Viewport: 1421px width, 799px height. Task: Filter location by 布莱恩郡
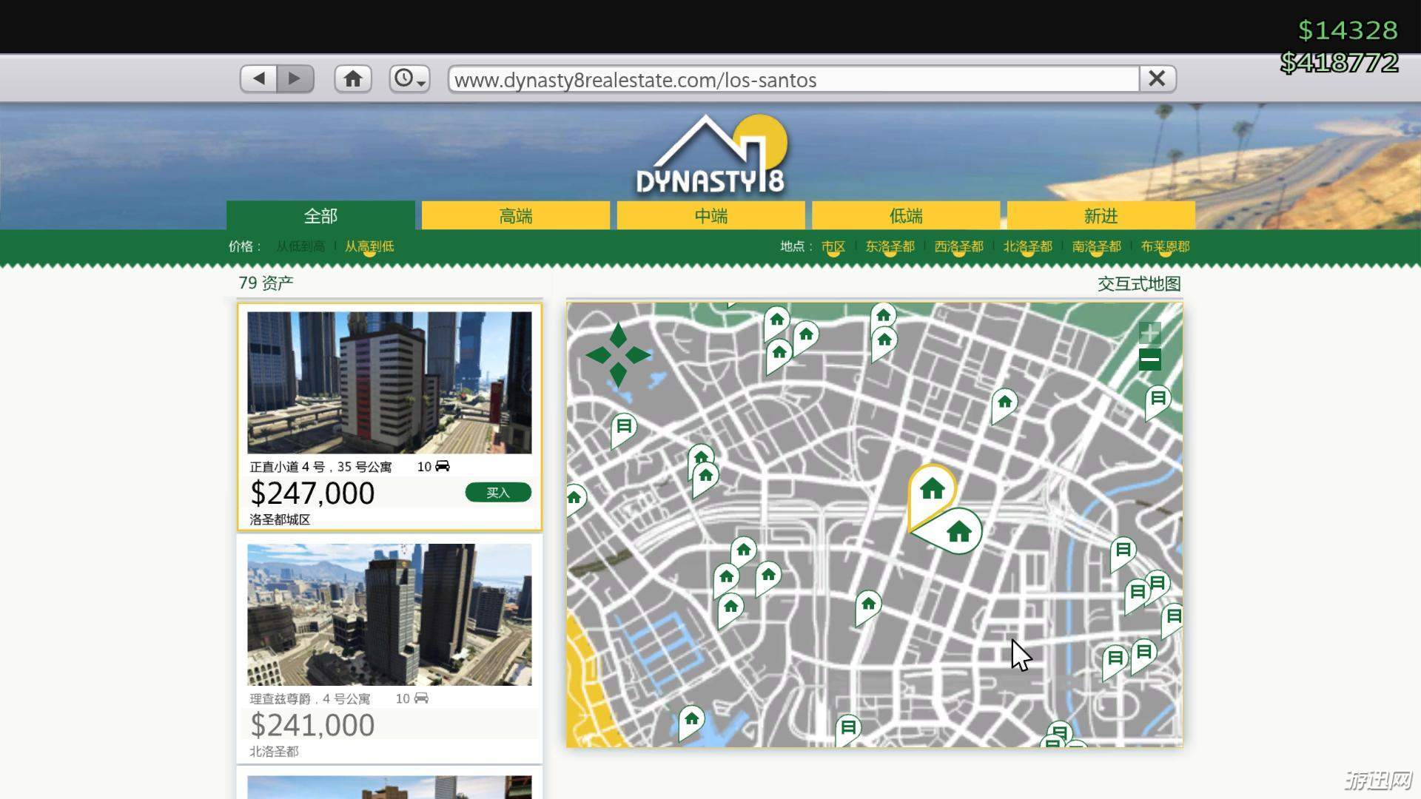pyautogui.click(x=1166, y=246)
